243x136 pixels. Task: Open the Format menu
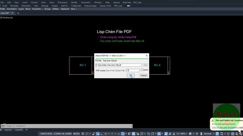tap(34, 2)
